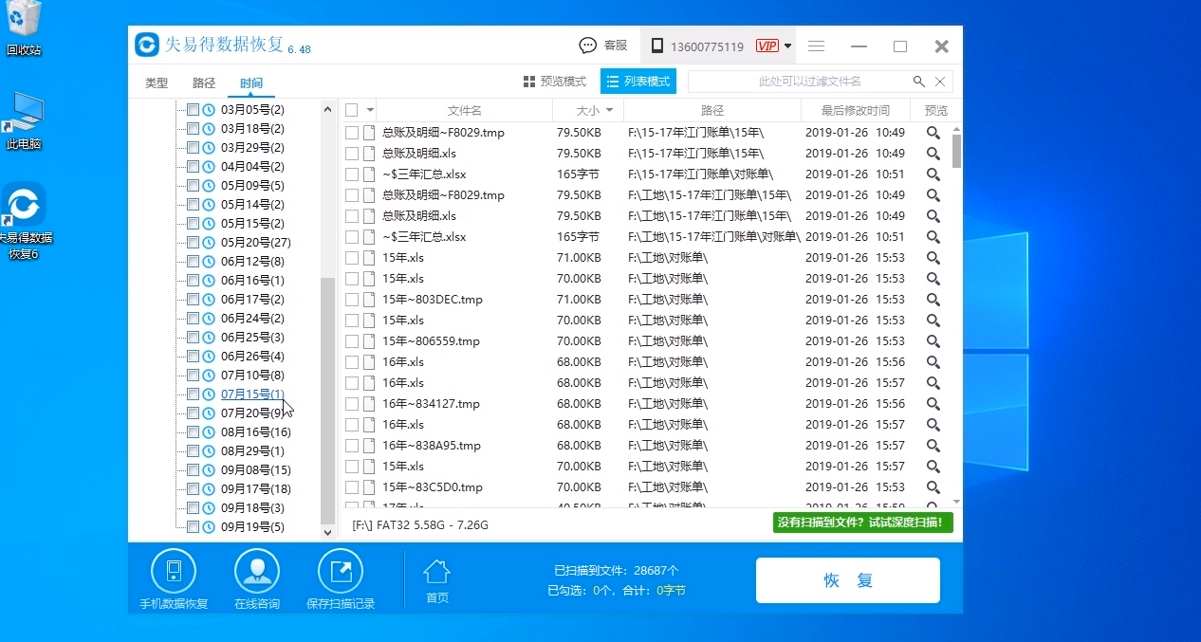The width and height of the screenshot is (1201, 642).
Task: Select tree item 06月26号(4)
Action: [x=252, y=357]
